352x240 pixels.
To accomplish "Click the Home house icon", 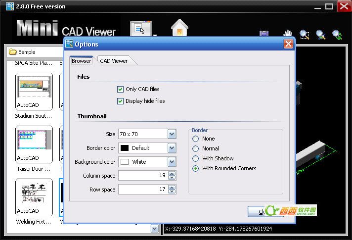I will 179,28.
